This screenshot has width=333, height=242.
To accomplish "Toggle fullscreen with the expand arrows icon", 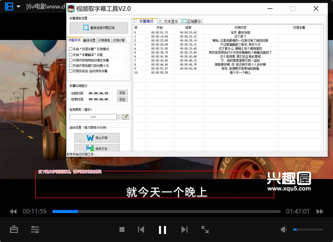I will click(x=205, y=229).
